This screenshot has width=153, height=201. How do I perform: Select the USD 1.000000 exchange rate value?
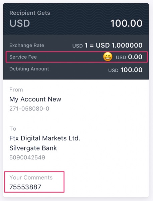(119, 45)
